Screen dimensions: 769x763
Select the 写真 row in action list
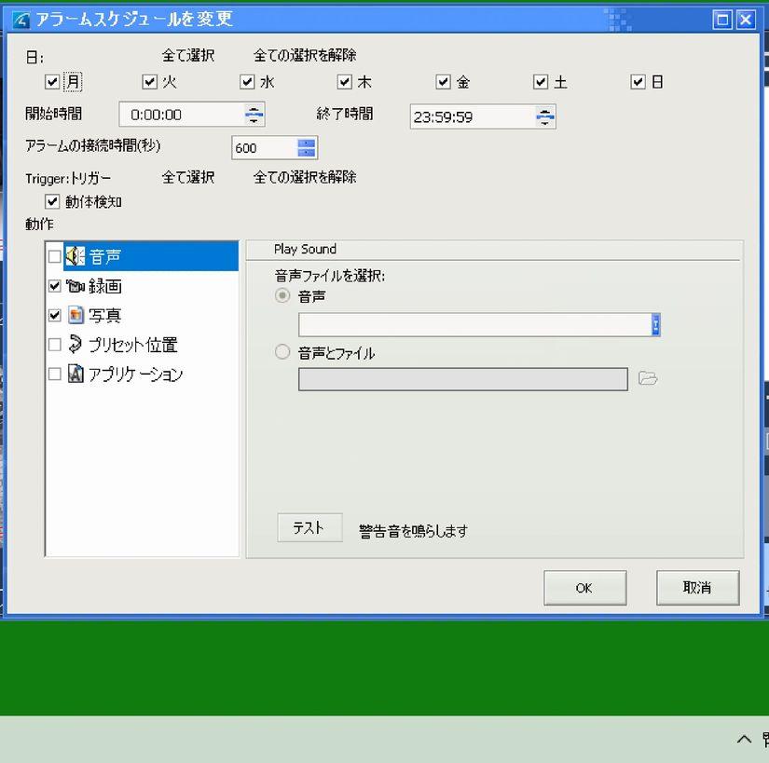click(142, 315)
